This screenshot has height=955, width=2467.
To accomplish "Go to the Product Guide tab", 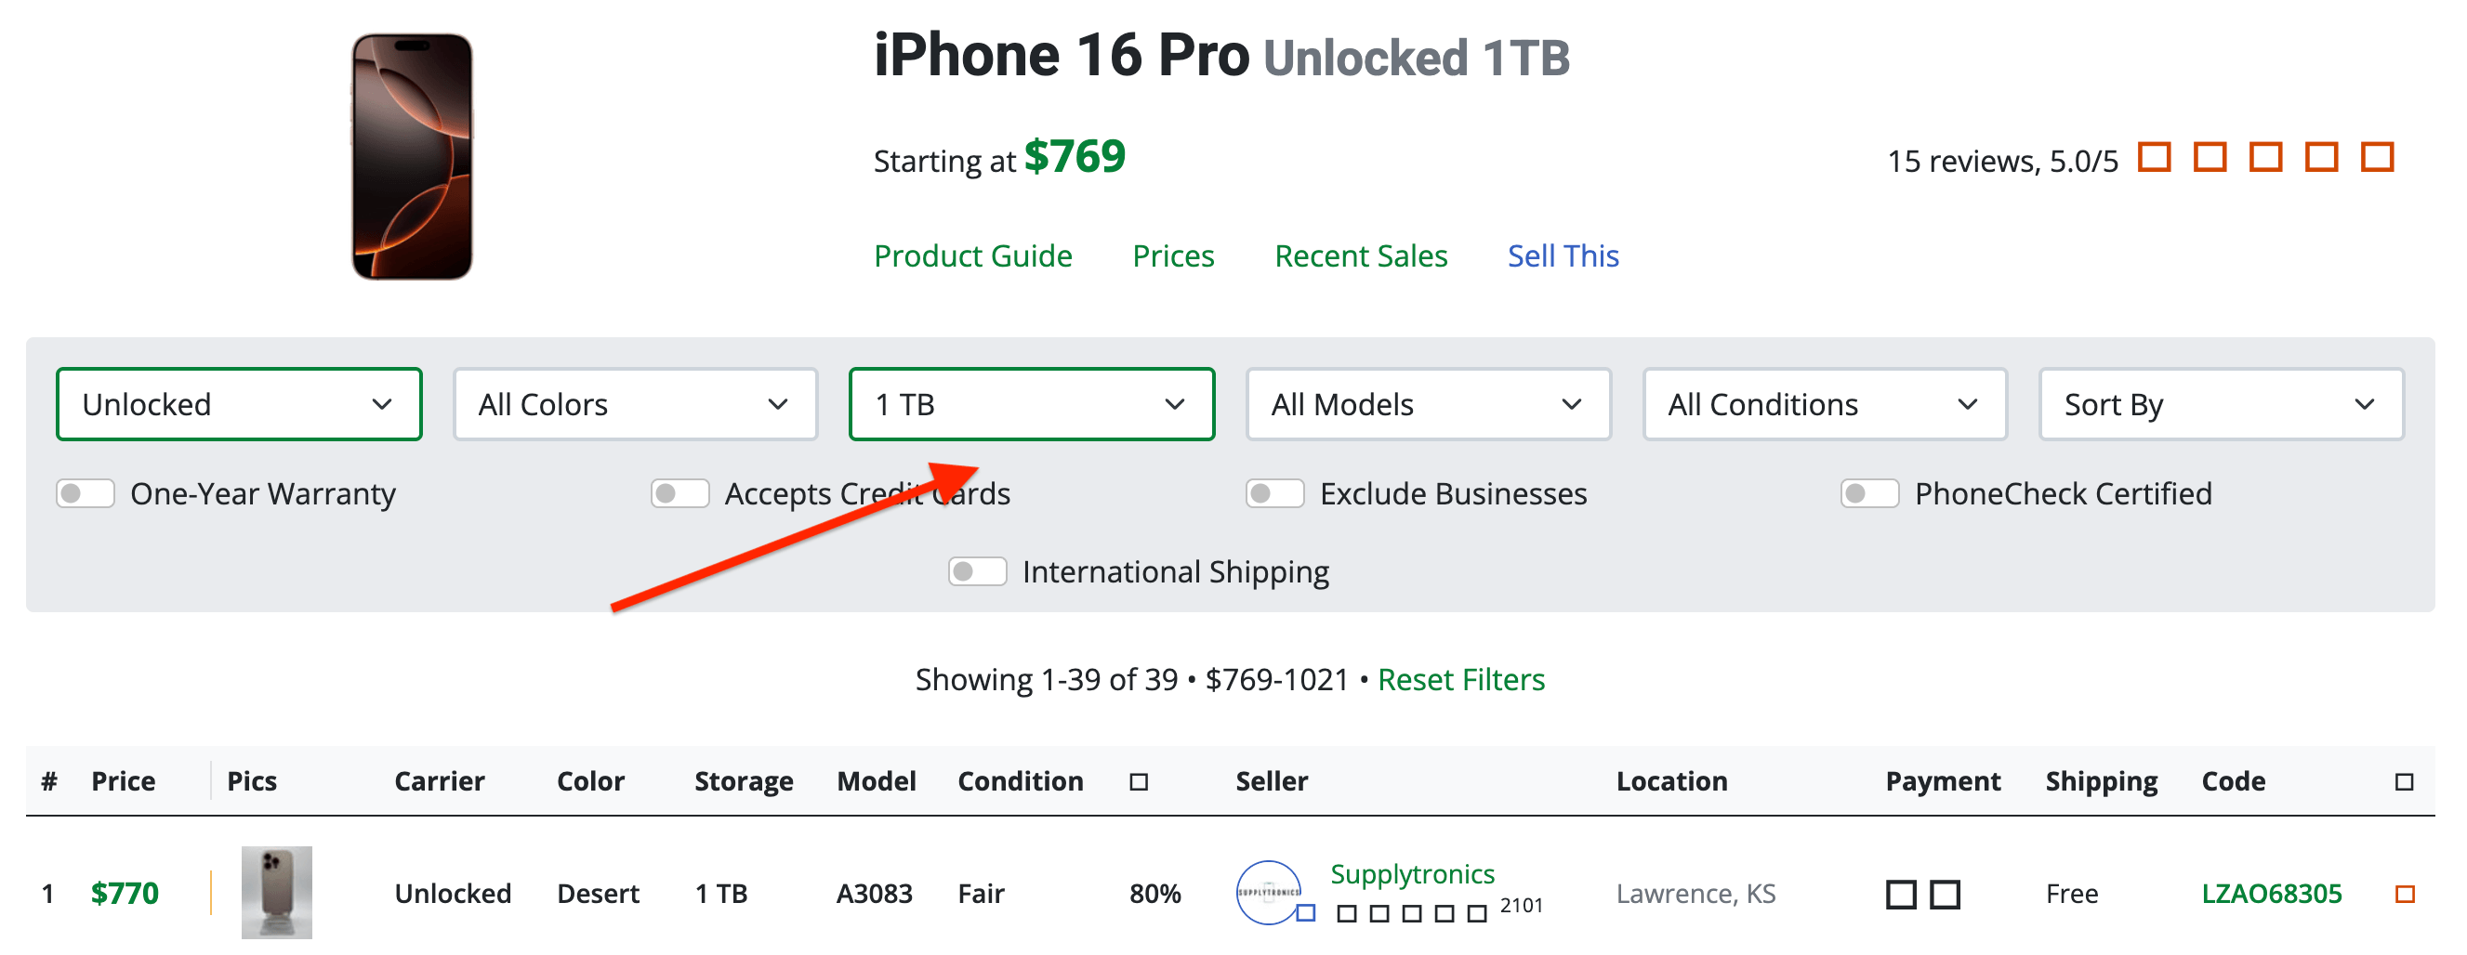I will 972,255.
